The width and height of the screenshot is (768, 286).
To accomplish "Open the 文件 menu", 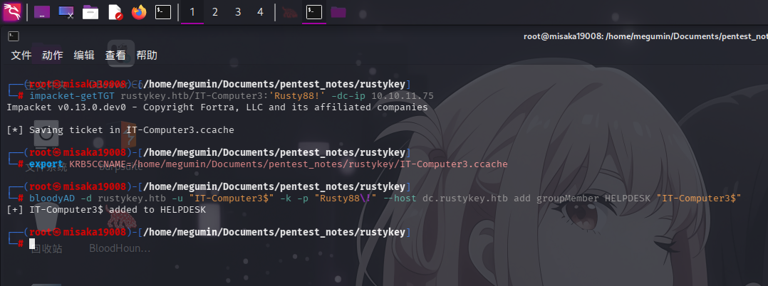I will [x=21, y=55].
